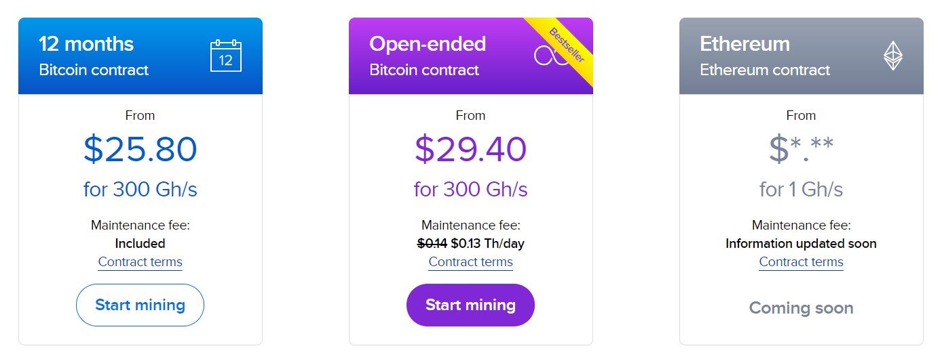Viewport: 942px width, 363px height.
Task: Click the calendar 12 icon
Action: tap(226, 56)
